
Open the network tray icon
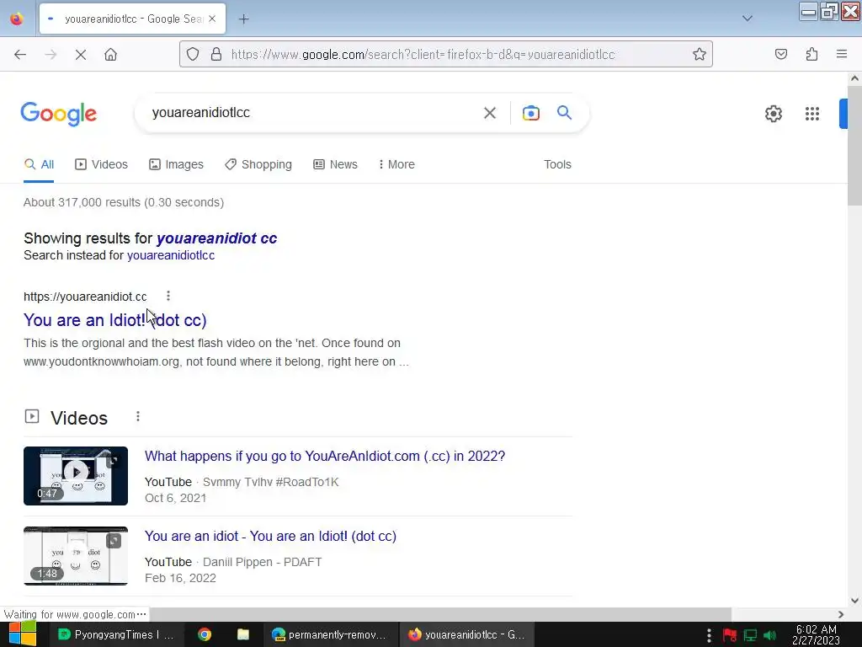click(x=750, y=635)
